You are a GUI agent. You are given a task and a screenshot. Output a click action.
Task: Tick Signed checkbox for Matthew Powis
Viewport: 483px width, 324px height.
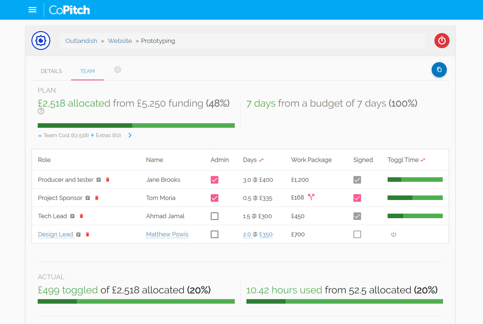(357, 234)
